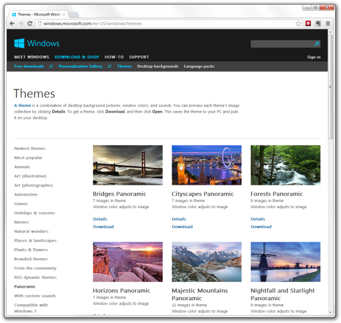This screenshot has height=323, width=341.
Task: Bookmark this page with the star icon
Action: pyautogui.click(x=298, y=23)
